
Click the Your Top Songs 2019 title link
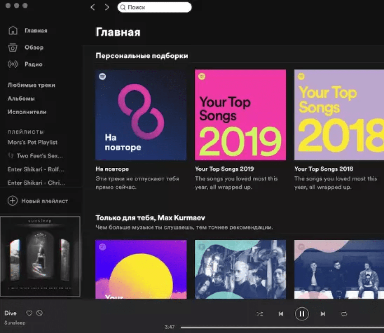coord(225,169)
